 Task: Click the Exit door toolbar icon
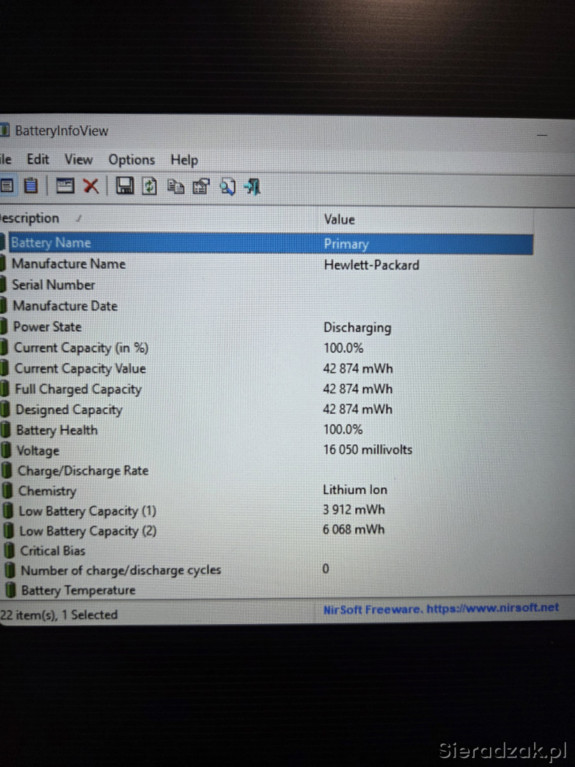pos(253,187)
